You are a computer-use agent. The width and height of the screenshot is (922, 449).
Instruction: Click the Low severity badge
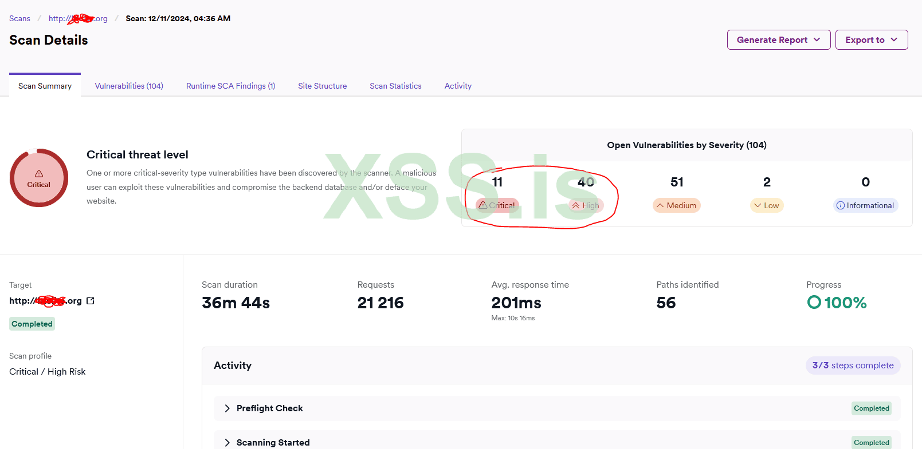pos(767,205)
